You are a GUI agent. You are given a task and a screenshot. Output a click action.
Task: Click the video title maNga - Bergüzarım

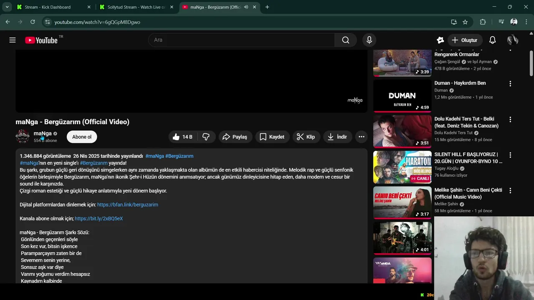pyautogui.click(x=73, y=122)
